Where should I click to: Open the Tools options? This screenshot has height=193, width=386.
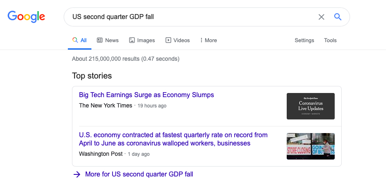pos(330,40)
